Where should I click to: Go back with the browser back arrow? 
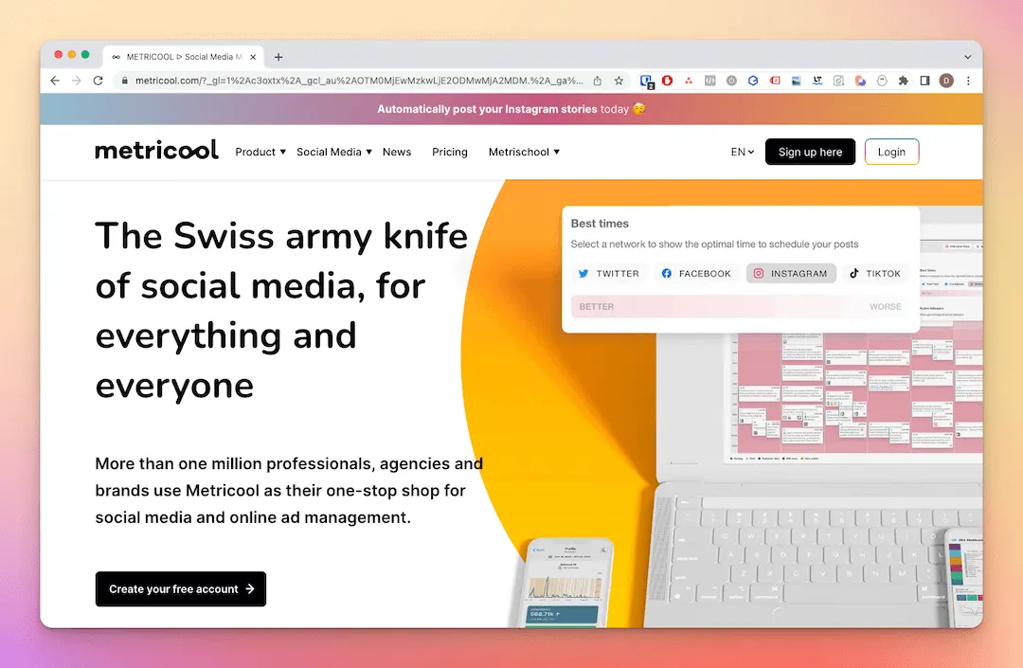(55, 81)
